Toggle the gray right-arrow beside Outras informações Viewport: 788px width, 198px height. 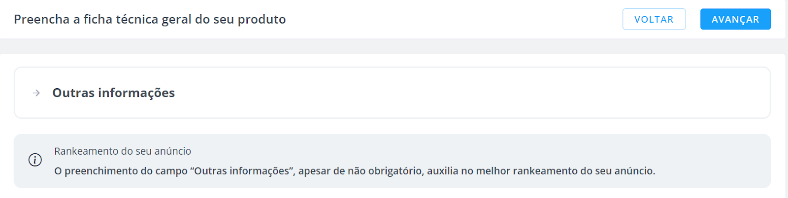[36, 93]
